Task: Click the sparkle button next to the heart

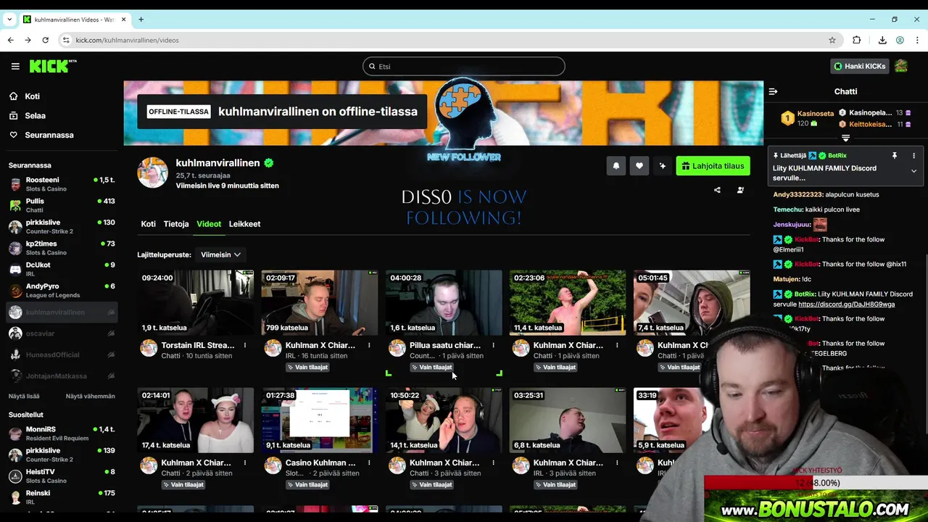Action: (662, 166)
